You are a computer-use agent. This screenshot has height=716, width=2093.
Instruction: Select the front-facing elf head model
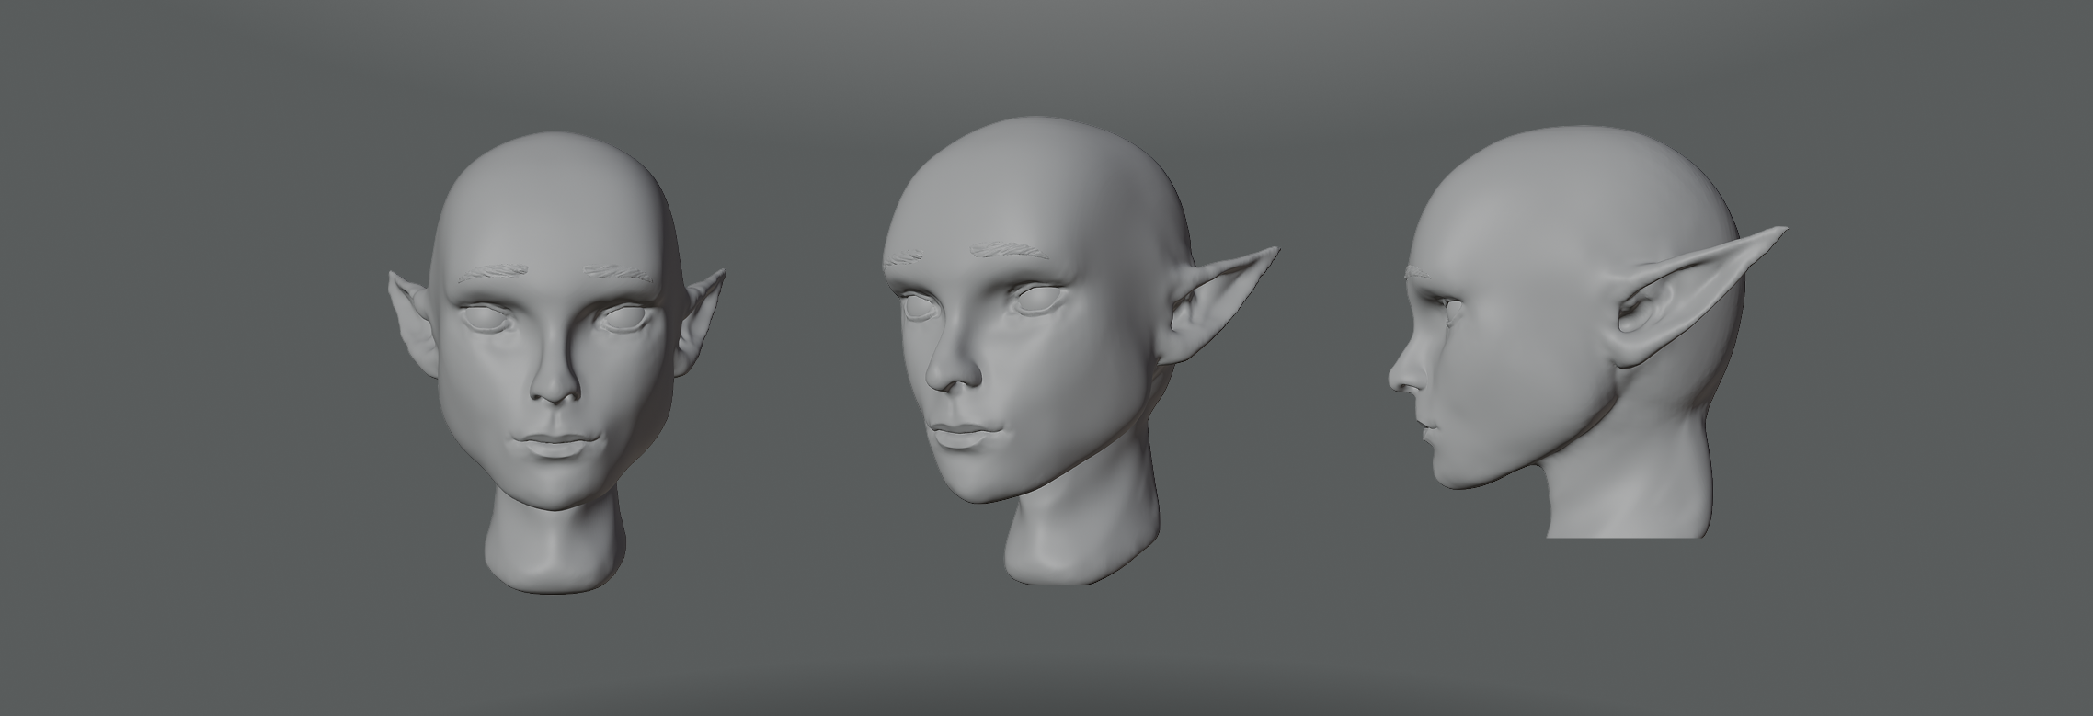[x=556, y=363]
